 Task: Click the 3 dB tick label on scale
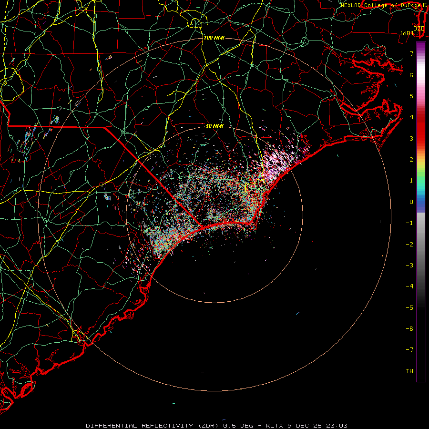(x=411, y=138)
